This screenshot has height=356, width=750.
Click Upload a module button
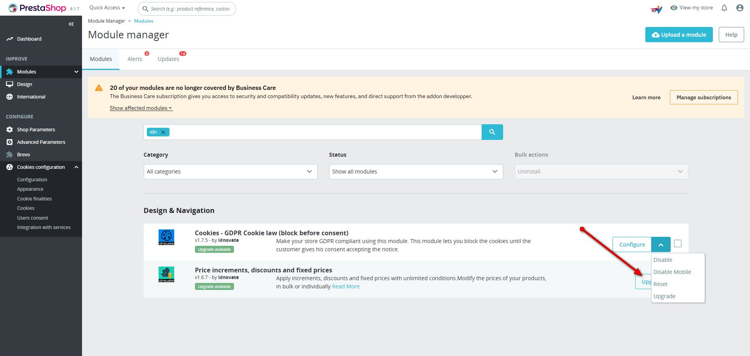[679, 35]
